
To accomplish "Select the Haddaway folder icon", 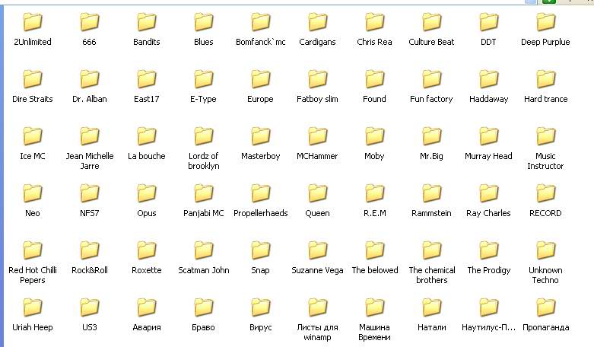I will click(x=489, y=79).
